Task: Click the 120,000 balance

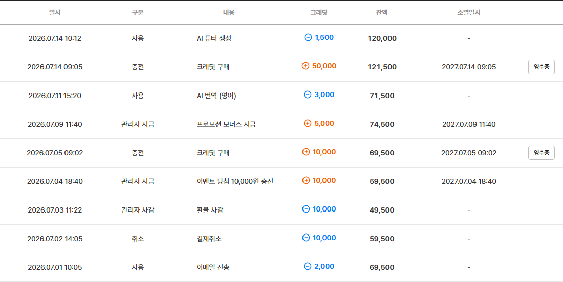Action: 382,38
